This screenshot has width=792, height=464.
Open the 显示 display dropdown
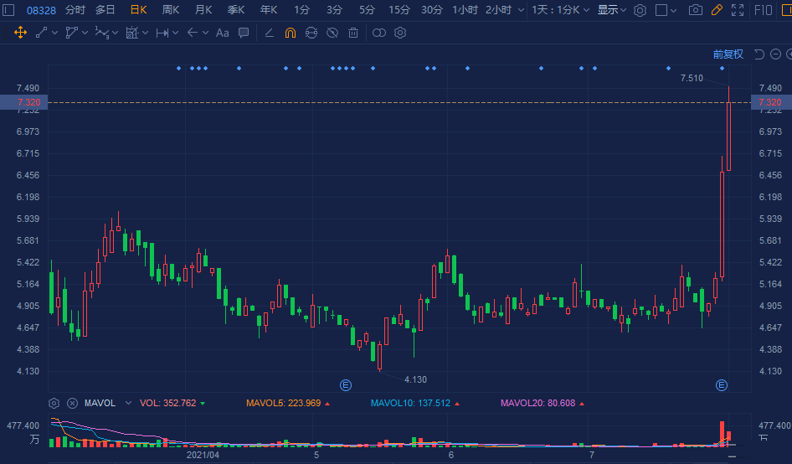coord(612,10)
